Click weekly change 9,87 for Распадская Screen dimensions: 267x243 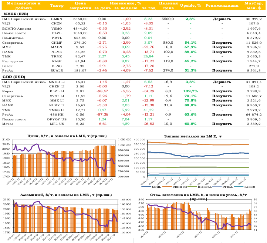click(x=126, y=61)
